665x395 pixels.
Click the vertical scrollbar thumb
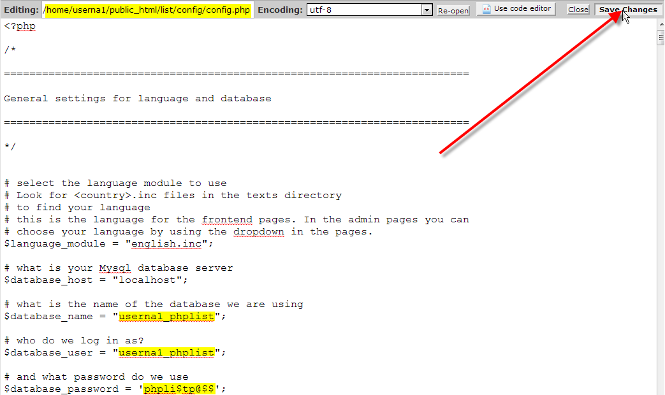coord(661,38)
